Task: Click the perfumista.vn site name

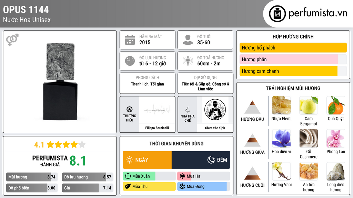Action: click(318, 13)
